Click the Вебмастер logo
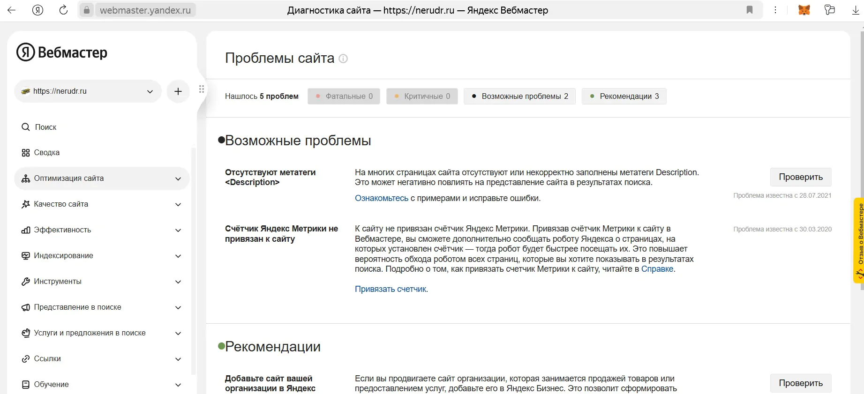The height and width of the screenshot is (394, 864). [62, 52]
